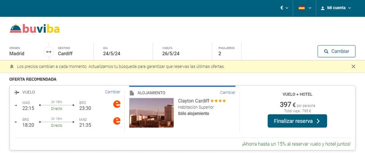Dismiss the yellow price notice banner
The image size is (365, 153).
pos(353,66)
